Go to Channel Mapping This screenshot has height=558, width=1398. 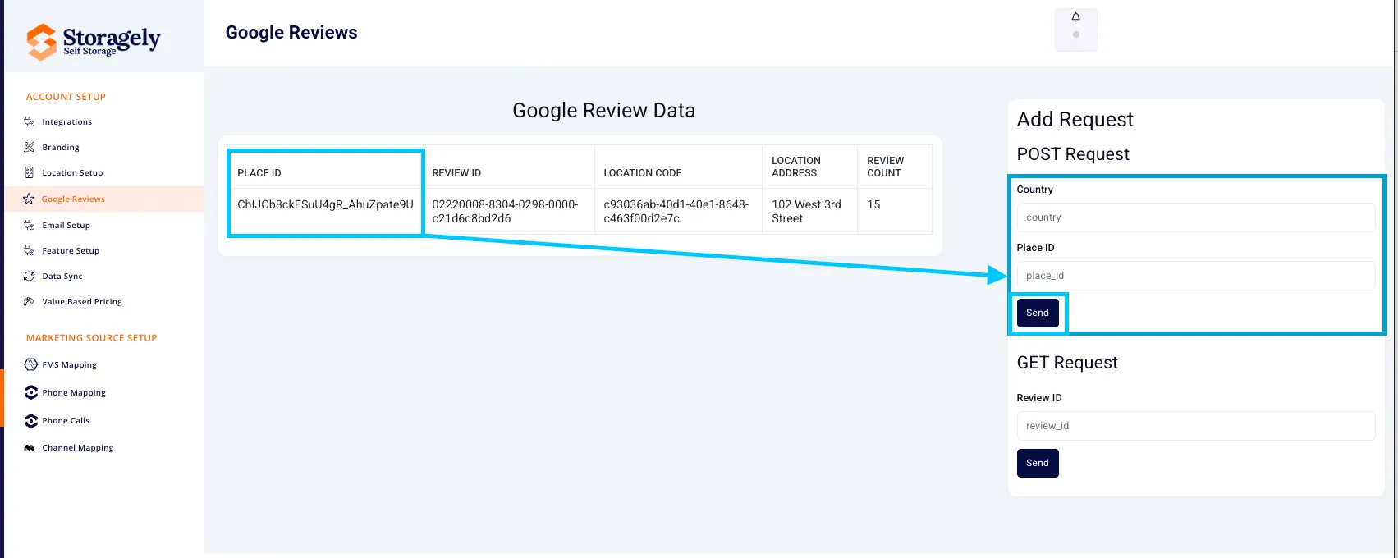(x=78, y=448)
